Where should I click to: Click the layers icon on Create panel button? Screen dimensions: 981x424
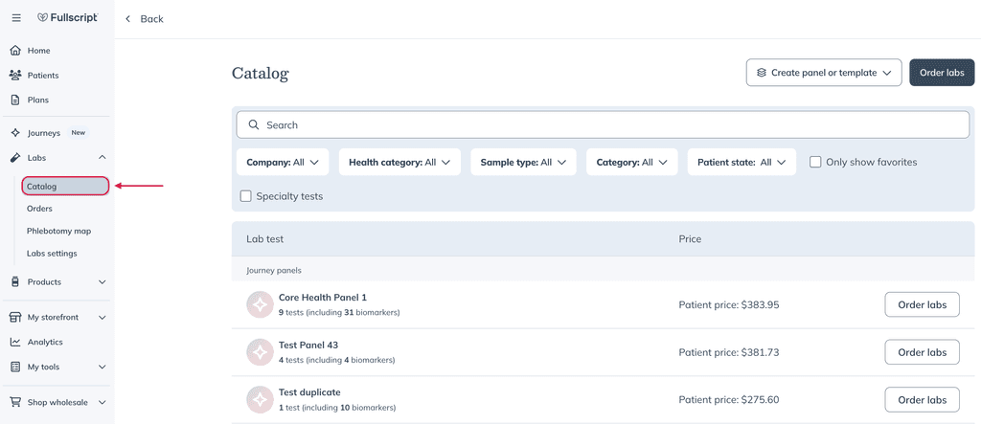tap(762, 73)
